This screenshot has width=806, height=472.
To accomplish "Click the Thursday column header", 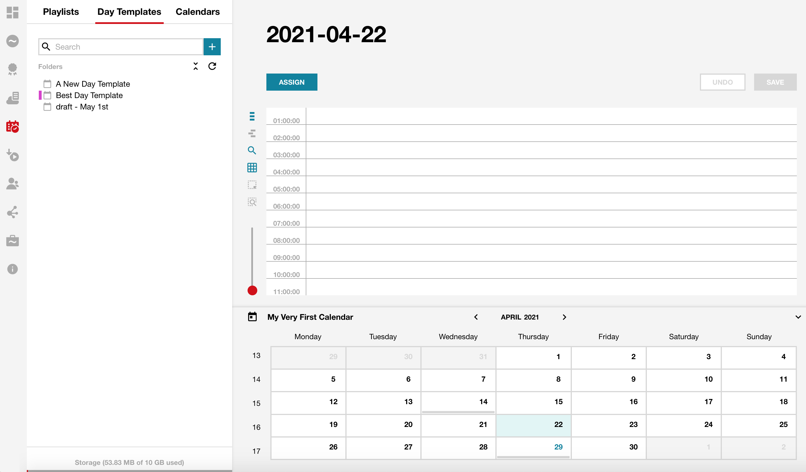I will pyautogui.click(x=533, y=337).
